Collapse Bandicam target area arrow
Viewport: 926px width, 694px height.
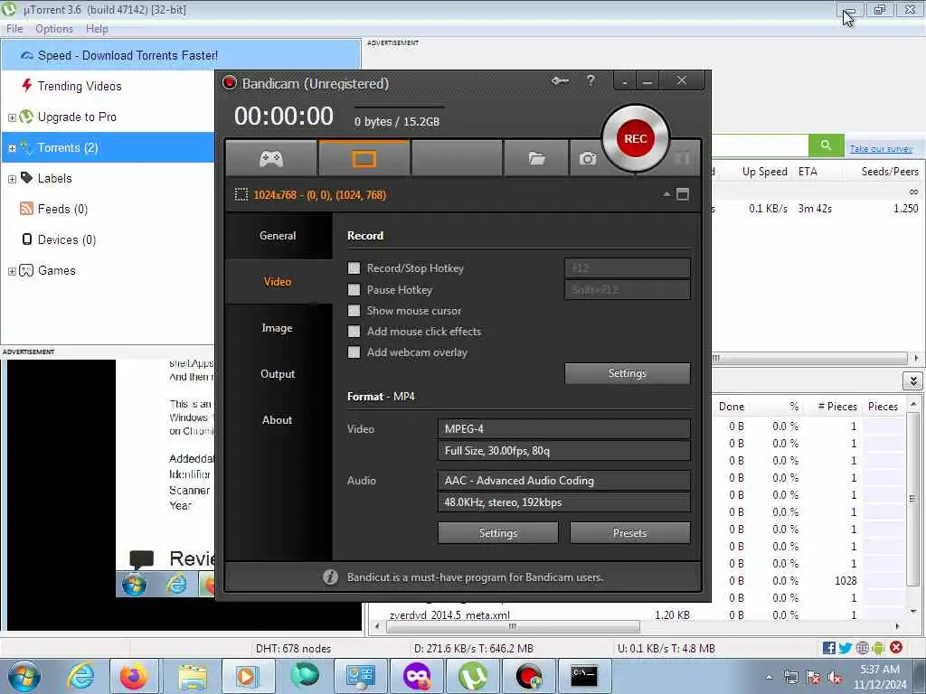666,194
